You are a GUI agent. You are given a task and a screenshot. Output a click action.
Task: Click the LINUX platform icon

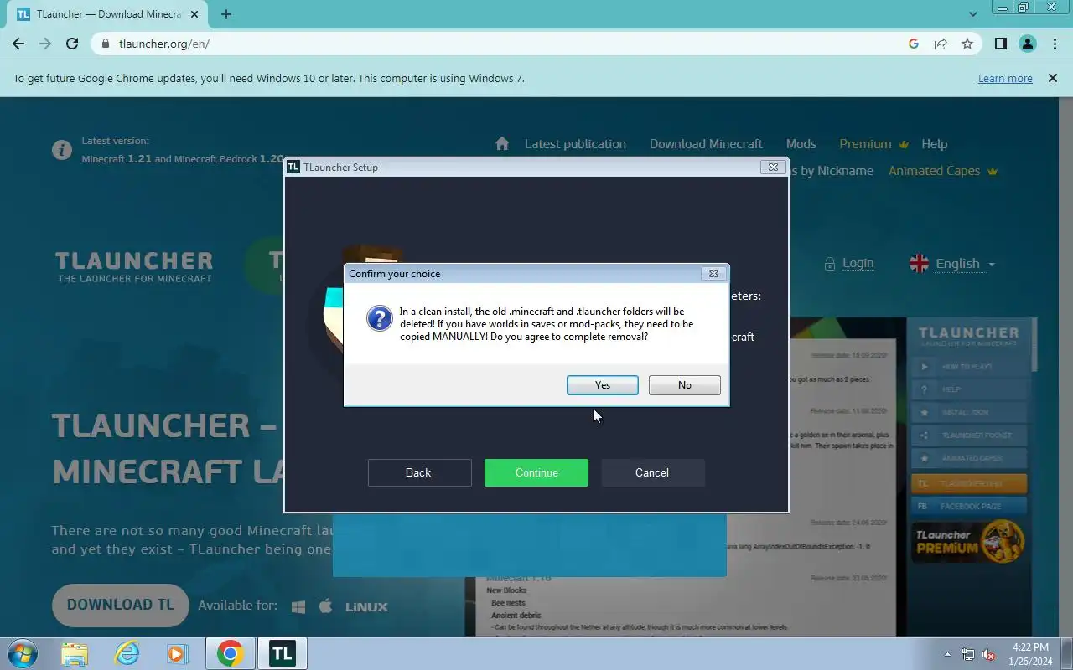click(x=366, y=606)
